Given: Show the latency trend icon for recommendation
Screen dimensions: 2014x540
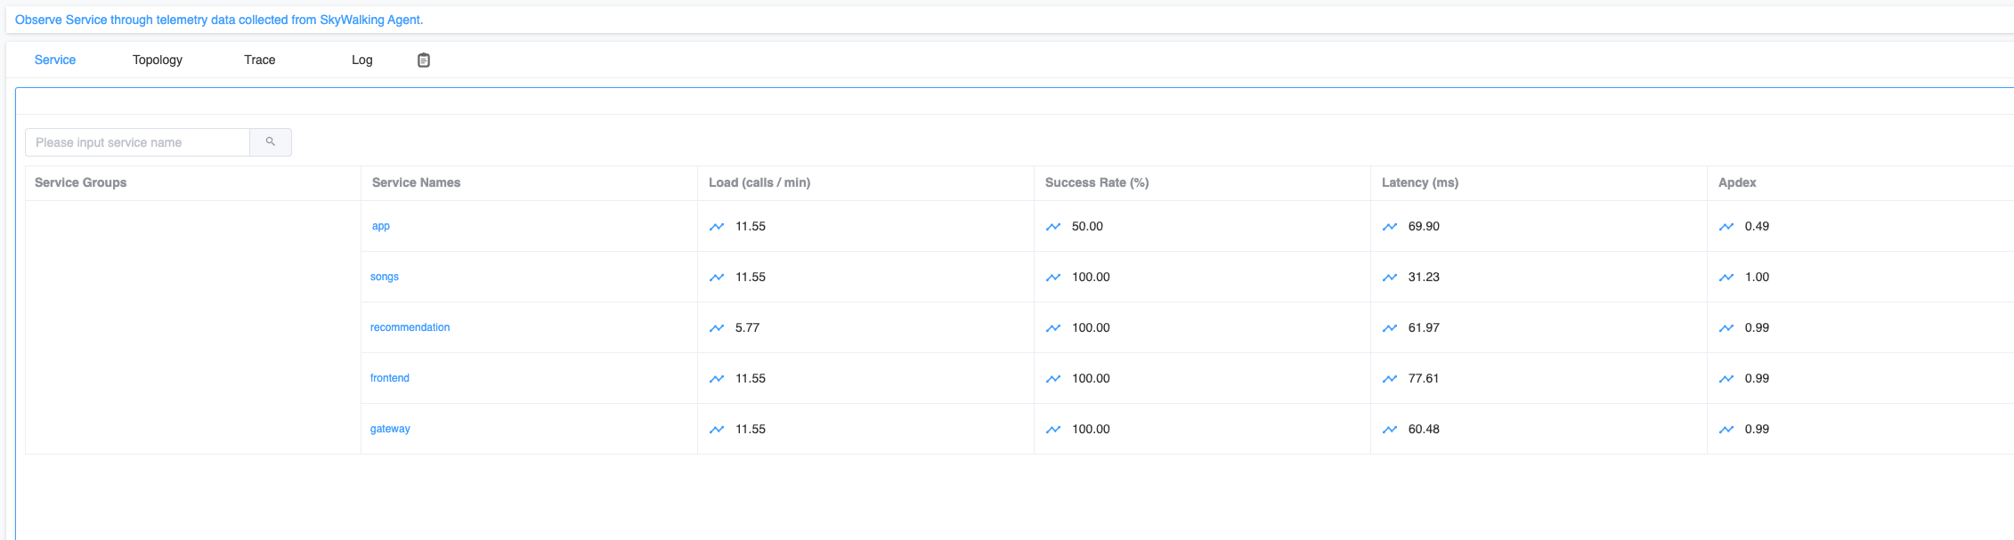Looking at the screenshot, I should (1390, 328).
